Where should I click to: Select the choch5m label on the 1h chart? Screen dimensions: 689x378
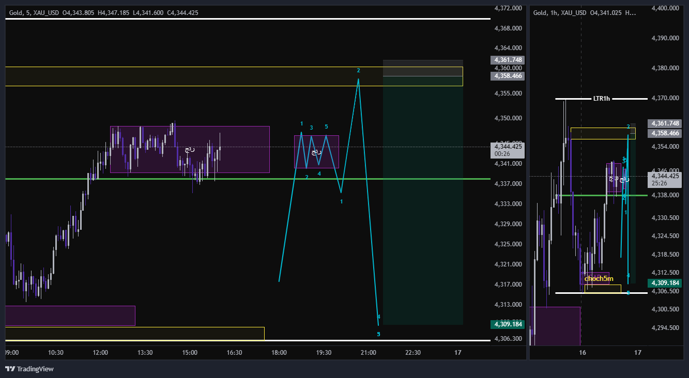pyautogui.click(x=599, y=279)
